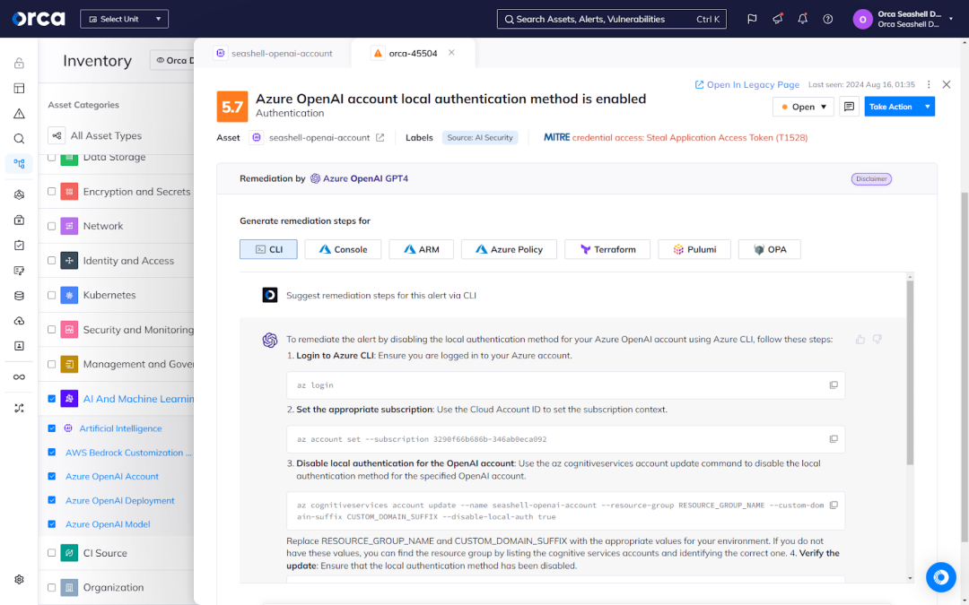Click the Source: AI Security label
Viewport: 969px width, 605px height.
479,138
